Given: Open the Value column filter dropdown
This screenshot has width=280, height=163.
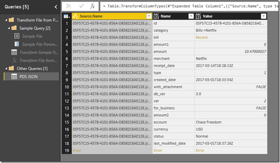Looking at the screenshot, I should pyautogui.click(x=263, y=16).
